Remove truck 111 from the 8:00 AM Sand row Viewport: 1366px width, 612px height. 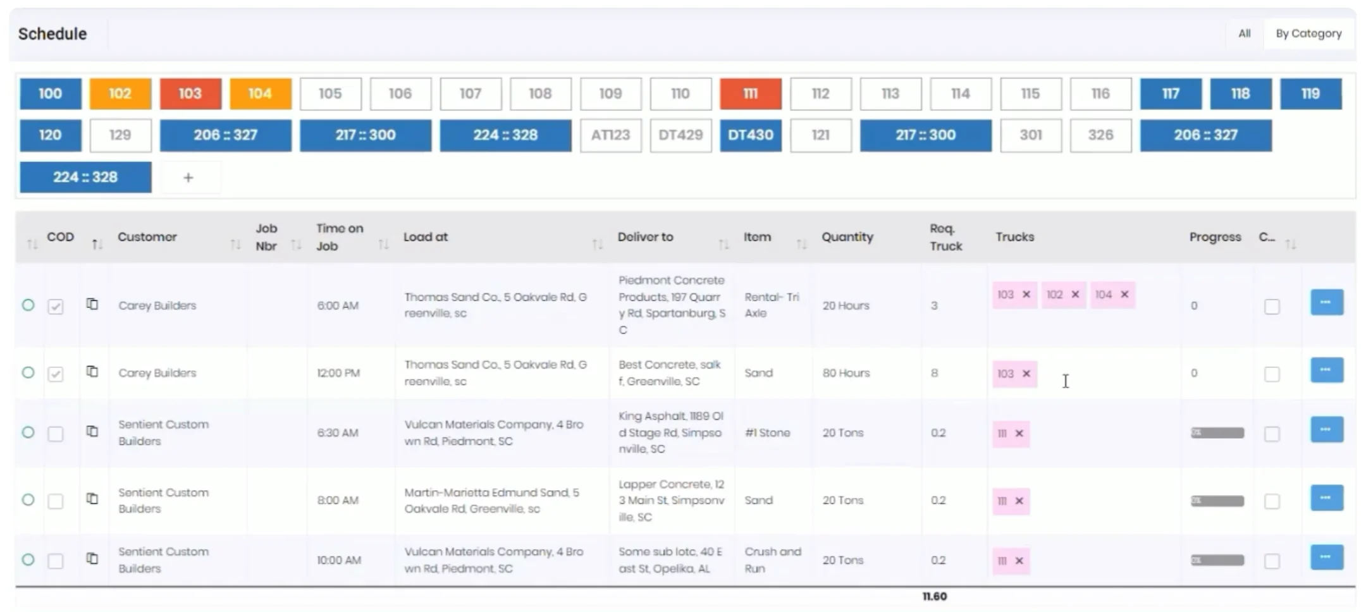point(1019,501)
